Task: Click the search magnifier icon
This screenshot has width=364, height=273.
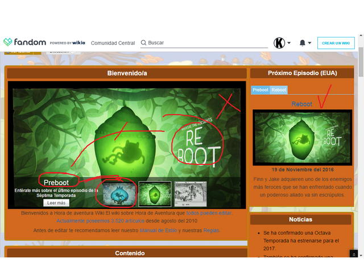Action: 144,43
